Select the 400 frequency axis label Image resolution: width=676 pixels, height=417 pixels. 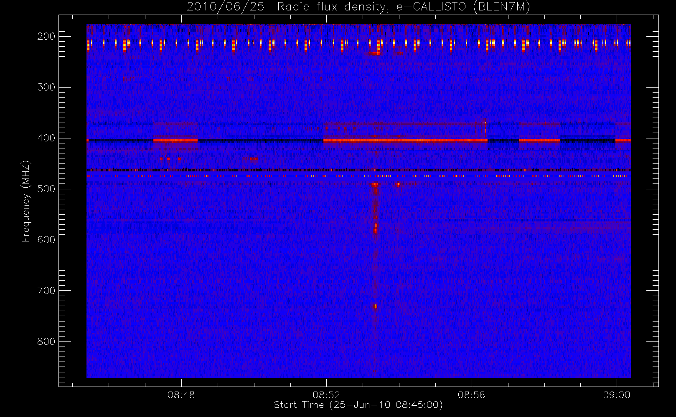46,138
